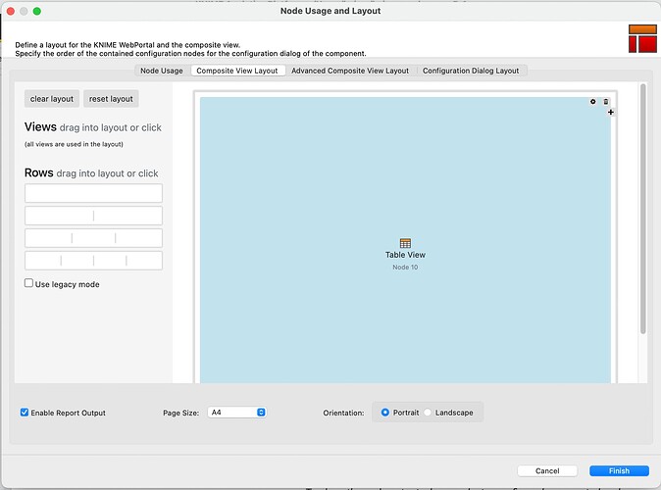
Task: Open the Page Size dropdown
Action: click(x=236, y=413)
